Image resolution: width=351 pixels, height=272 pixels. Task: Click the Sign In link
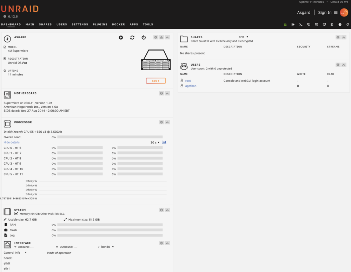325,13
